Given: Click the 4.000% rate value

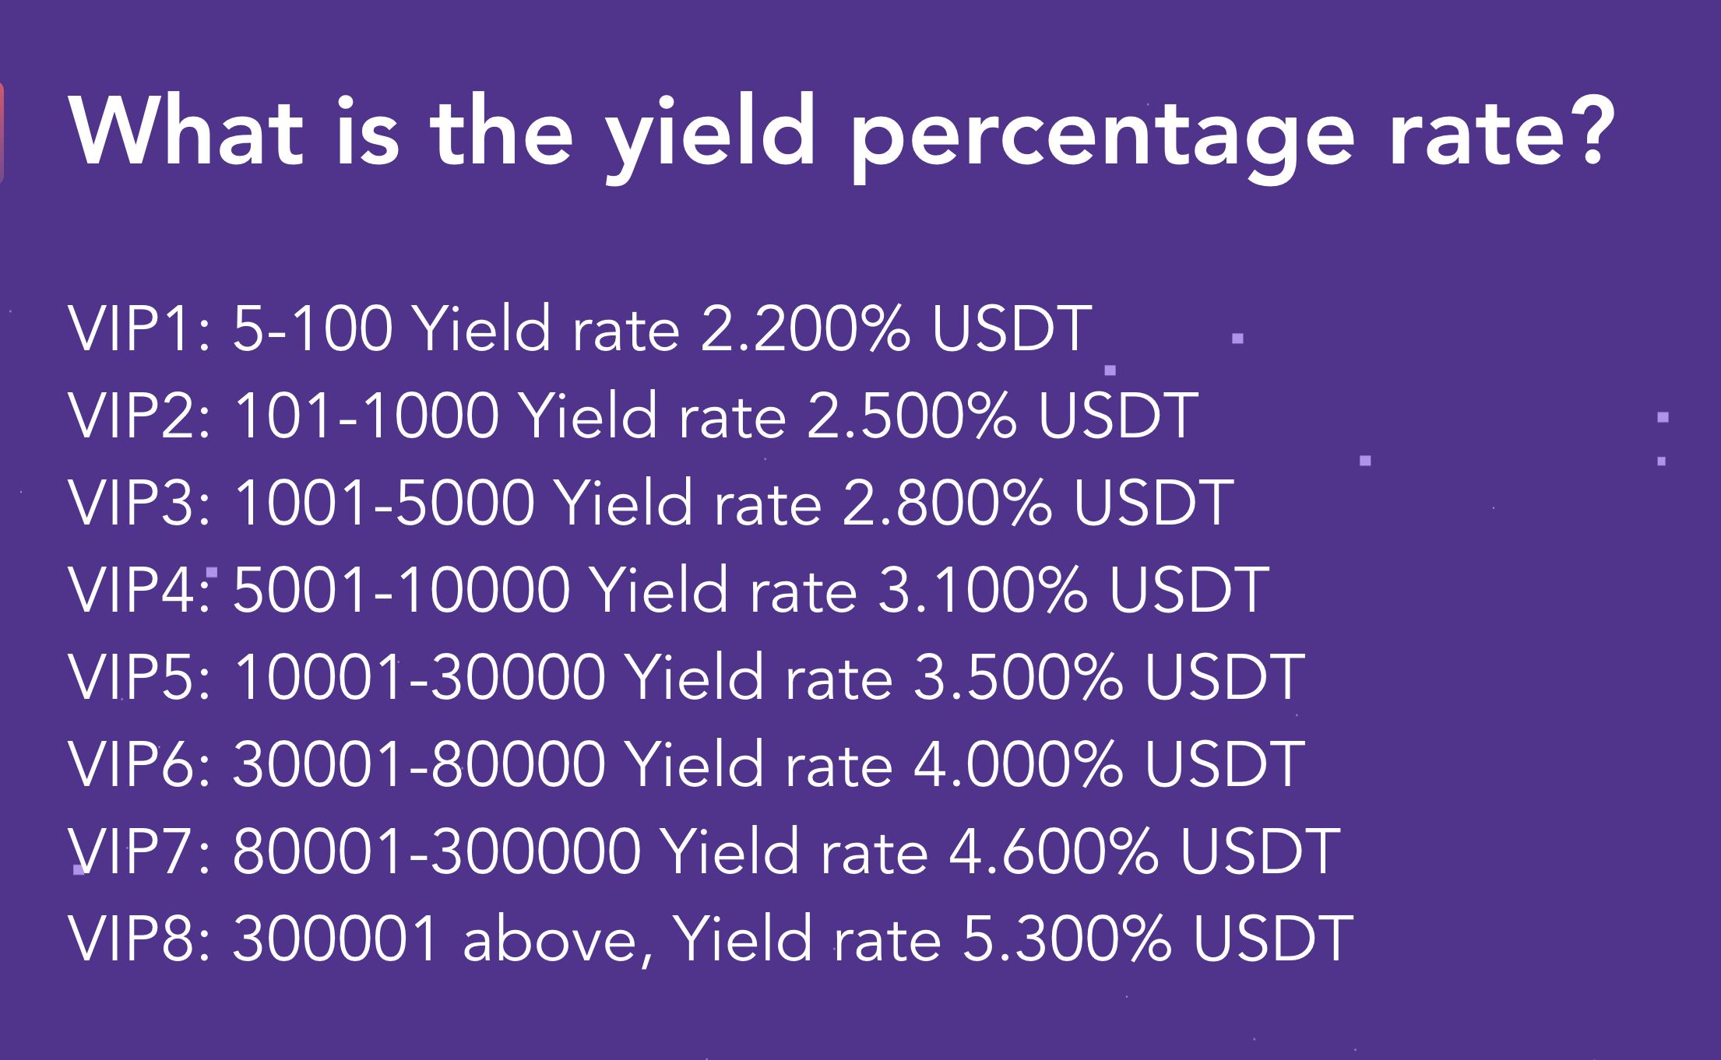Looking at the screenshot, I should pyautogui.click(x=1019, y=764).
